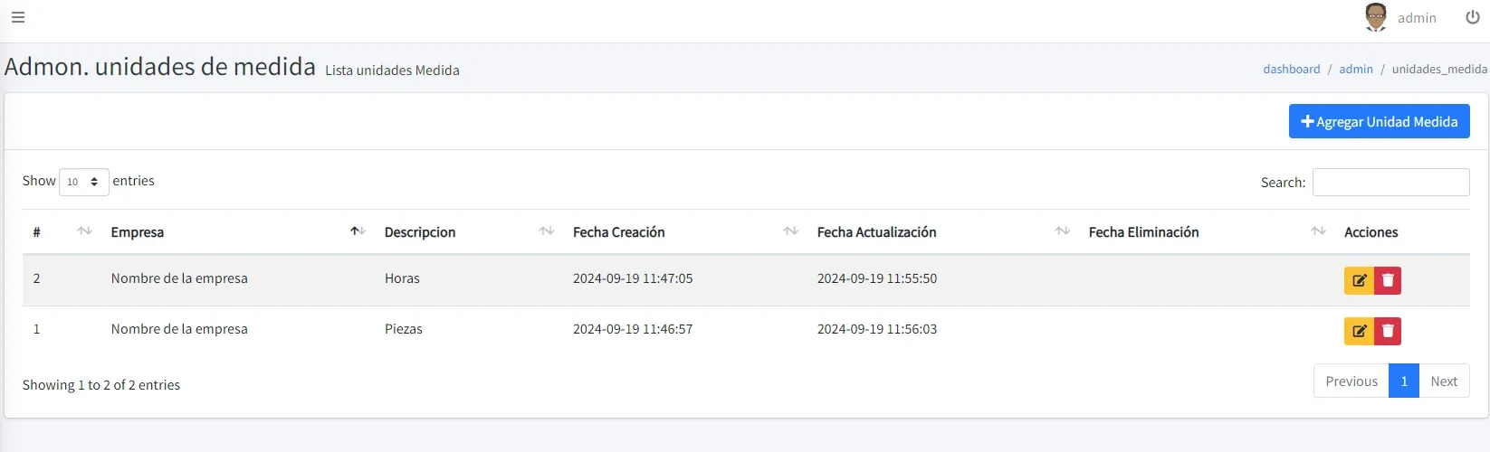Focus the Search input field
This screenshot has height=452, width=1490.
[x=1391, y=182]
